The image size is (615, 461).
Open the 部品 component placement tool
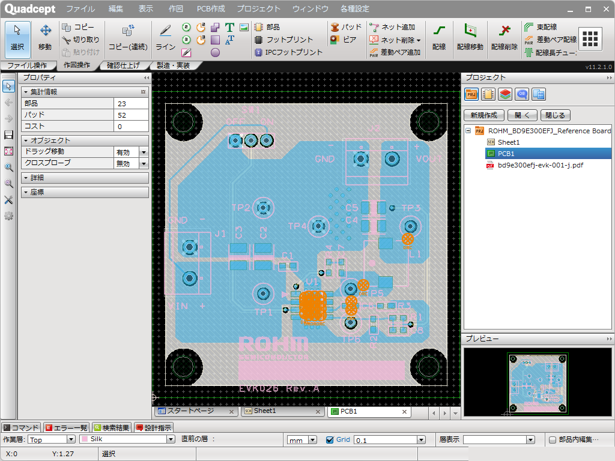coord(267,27)
